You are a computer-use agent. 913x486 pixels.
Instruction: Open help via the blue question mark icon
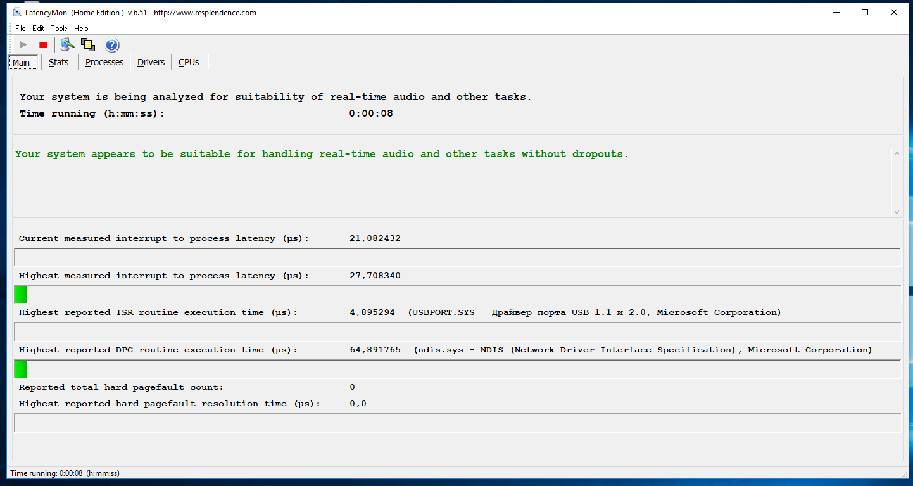[x=112, y=44]
